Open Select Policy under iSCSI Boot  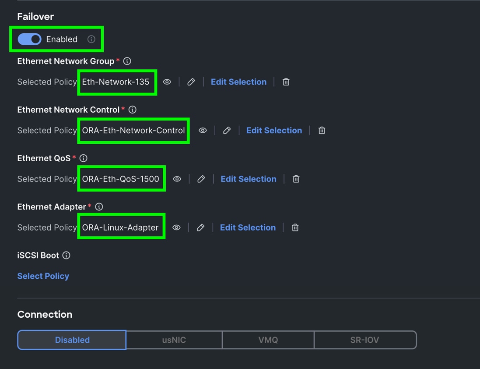click(x=43, y=276)
